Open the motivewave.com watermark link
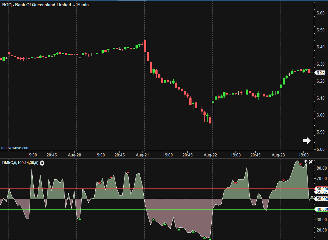The width and height of the screenshot is (328, 240). (15, 148)
